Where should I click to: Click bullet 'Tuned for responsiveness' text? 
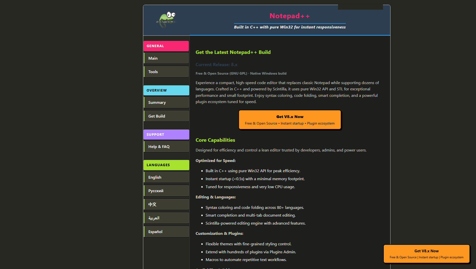point(250,187)
